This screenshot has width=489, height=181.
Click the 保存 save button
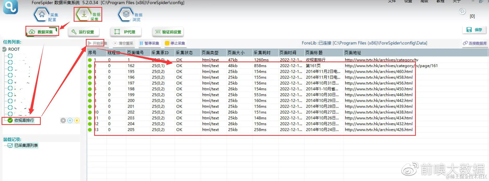[x=474, y=30]
